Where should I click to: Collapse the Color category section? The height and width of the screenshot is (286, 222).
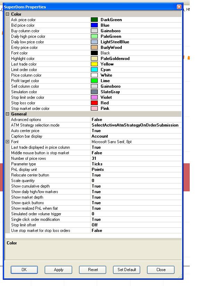(8, 14)
